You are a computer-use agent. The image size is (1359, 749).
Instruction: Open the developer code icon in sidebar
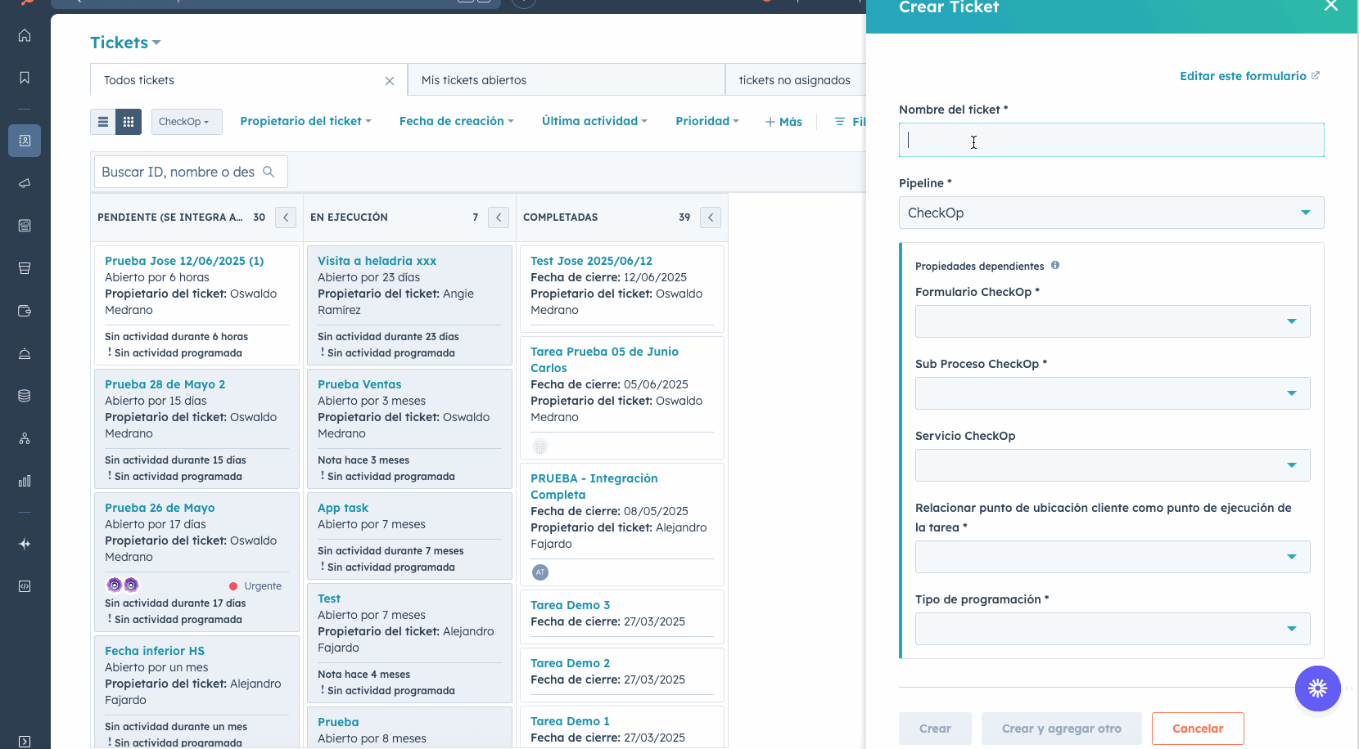pyautogui.click(x=25, y=586)
